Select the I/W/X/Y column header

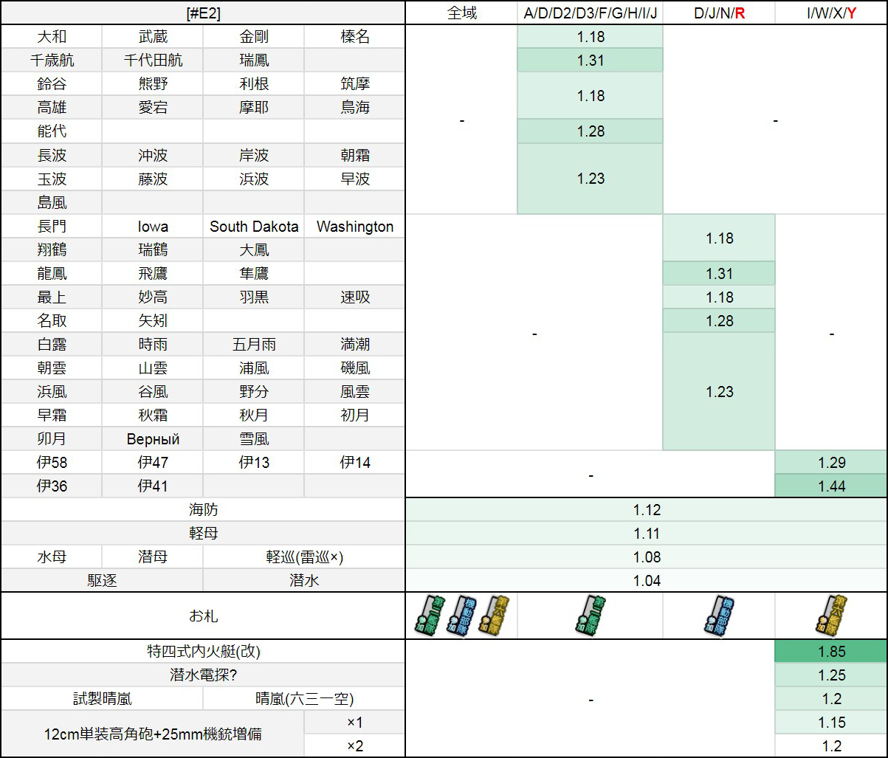(831, 13)
